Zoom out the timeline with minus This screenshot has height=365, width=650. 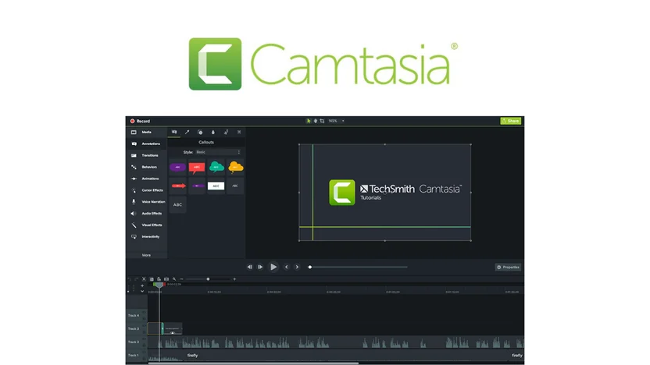coord(181,279)
